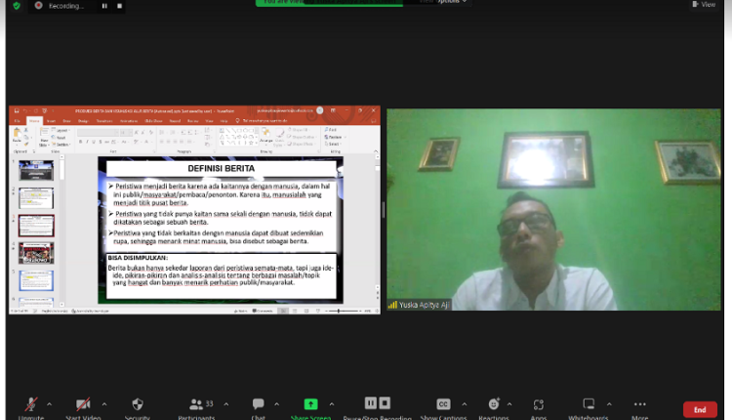Open Replace in the Editing group
Screen dimensions: 732x420
[x=335, y=137]
